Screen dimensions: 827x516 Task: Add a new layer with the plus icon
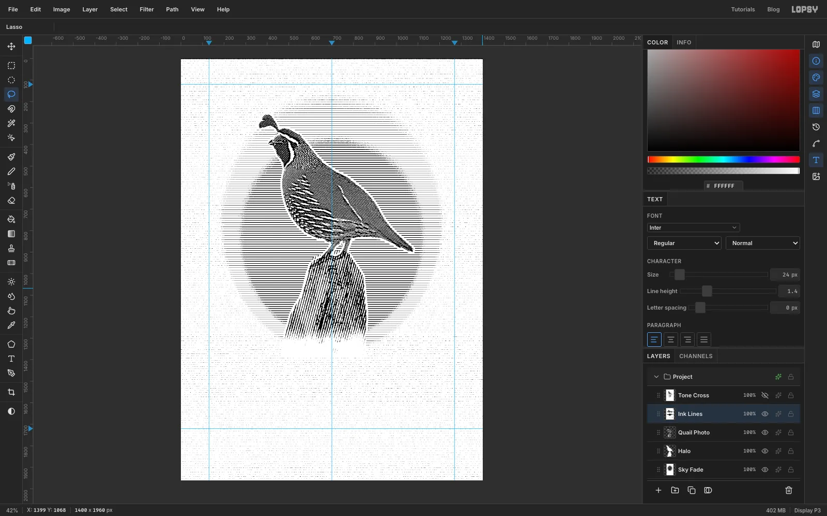coord(658,490)
